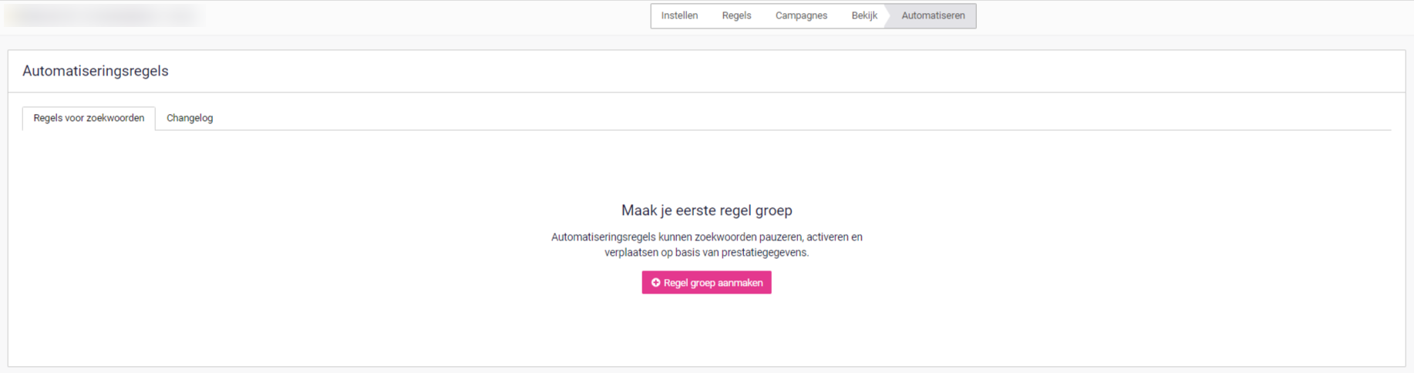Select the Regels voor zoekwoorden tab
The image size is (1414, 373).
click(x=89, y=118)
